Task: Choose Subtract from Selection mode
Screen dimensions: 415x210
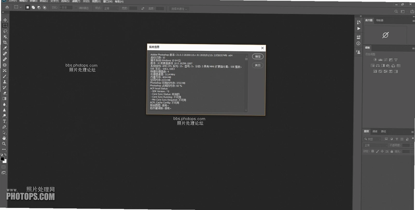Action: point(39,8)
